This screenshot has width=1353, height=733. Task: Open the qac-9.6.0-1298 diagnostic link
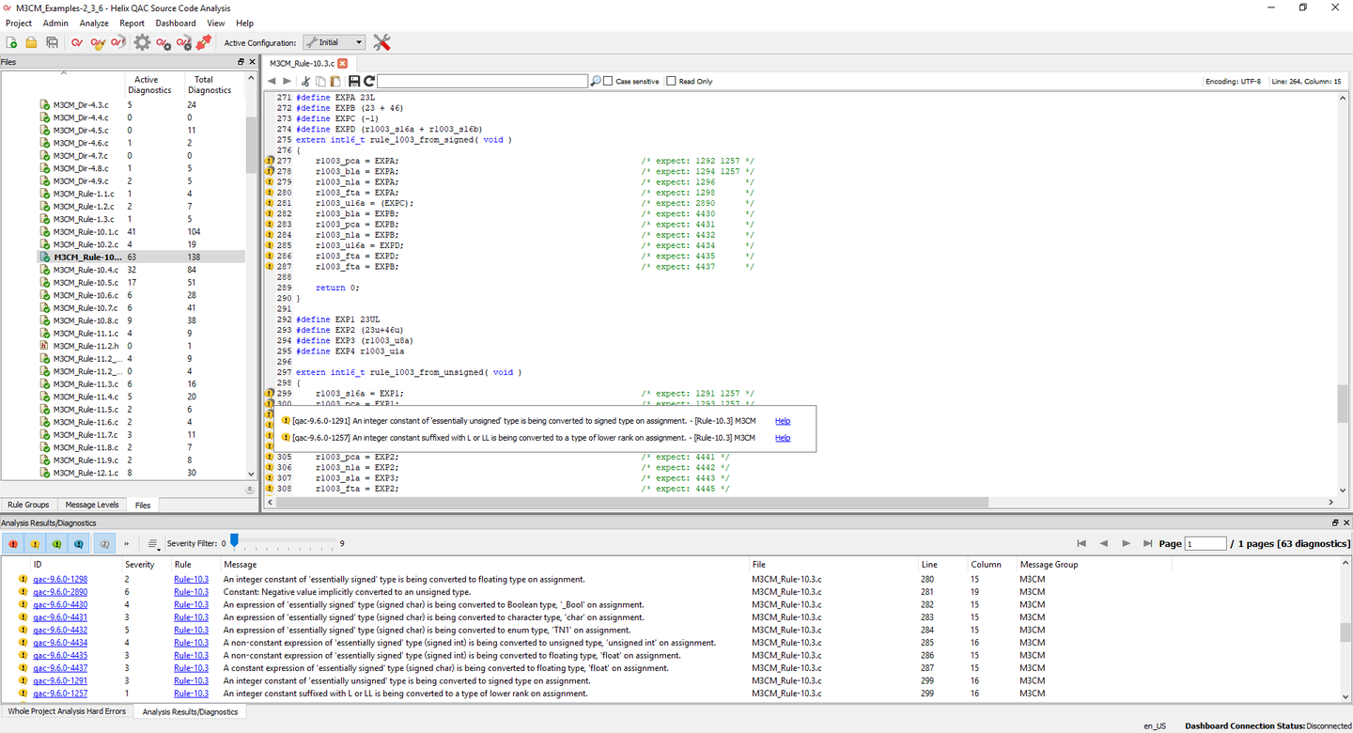[x=60, y=579]
